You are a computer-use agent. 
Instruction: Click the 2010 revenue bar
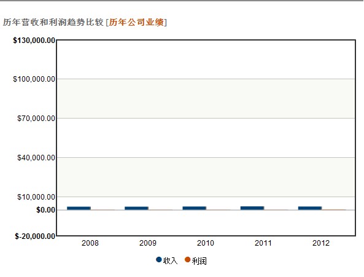pyautogui.click(x=195, y=208)
